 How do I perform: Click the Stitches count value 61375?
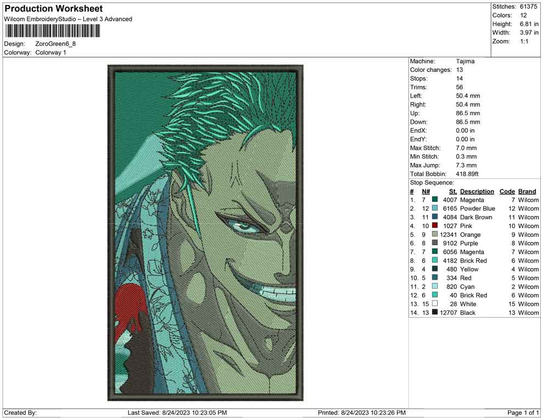[529, 7]
